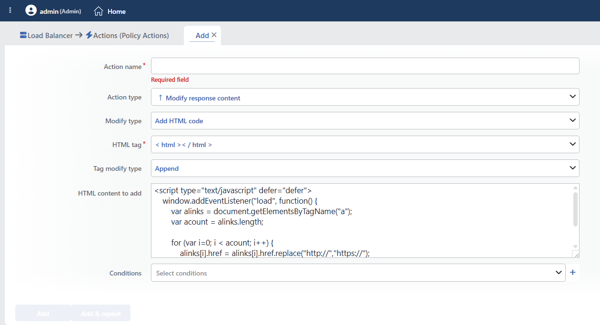Viewport: 600px width, 325px height.
Task: Go to Load Balancer breadcrumb
Action: coord(50,35)
